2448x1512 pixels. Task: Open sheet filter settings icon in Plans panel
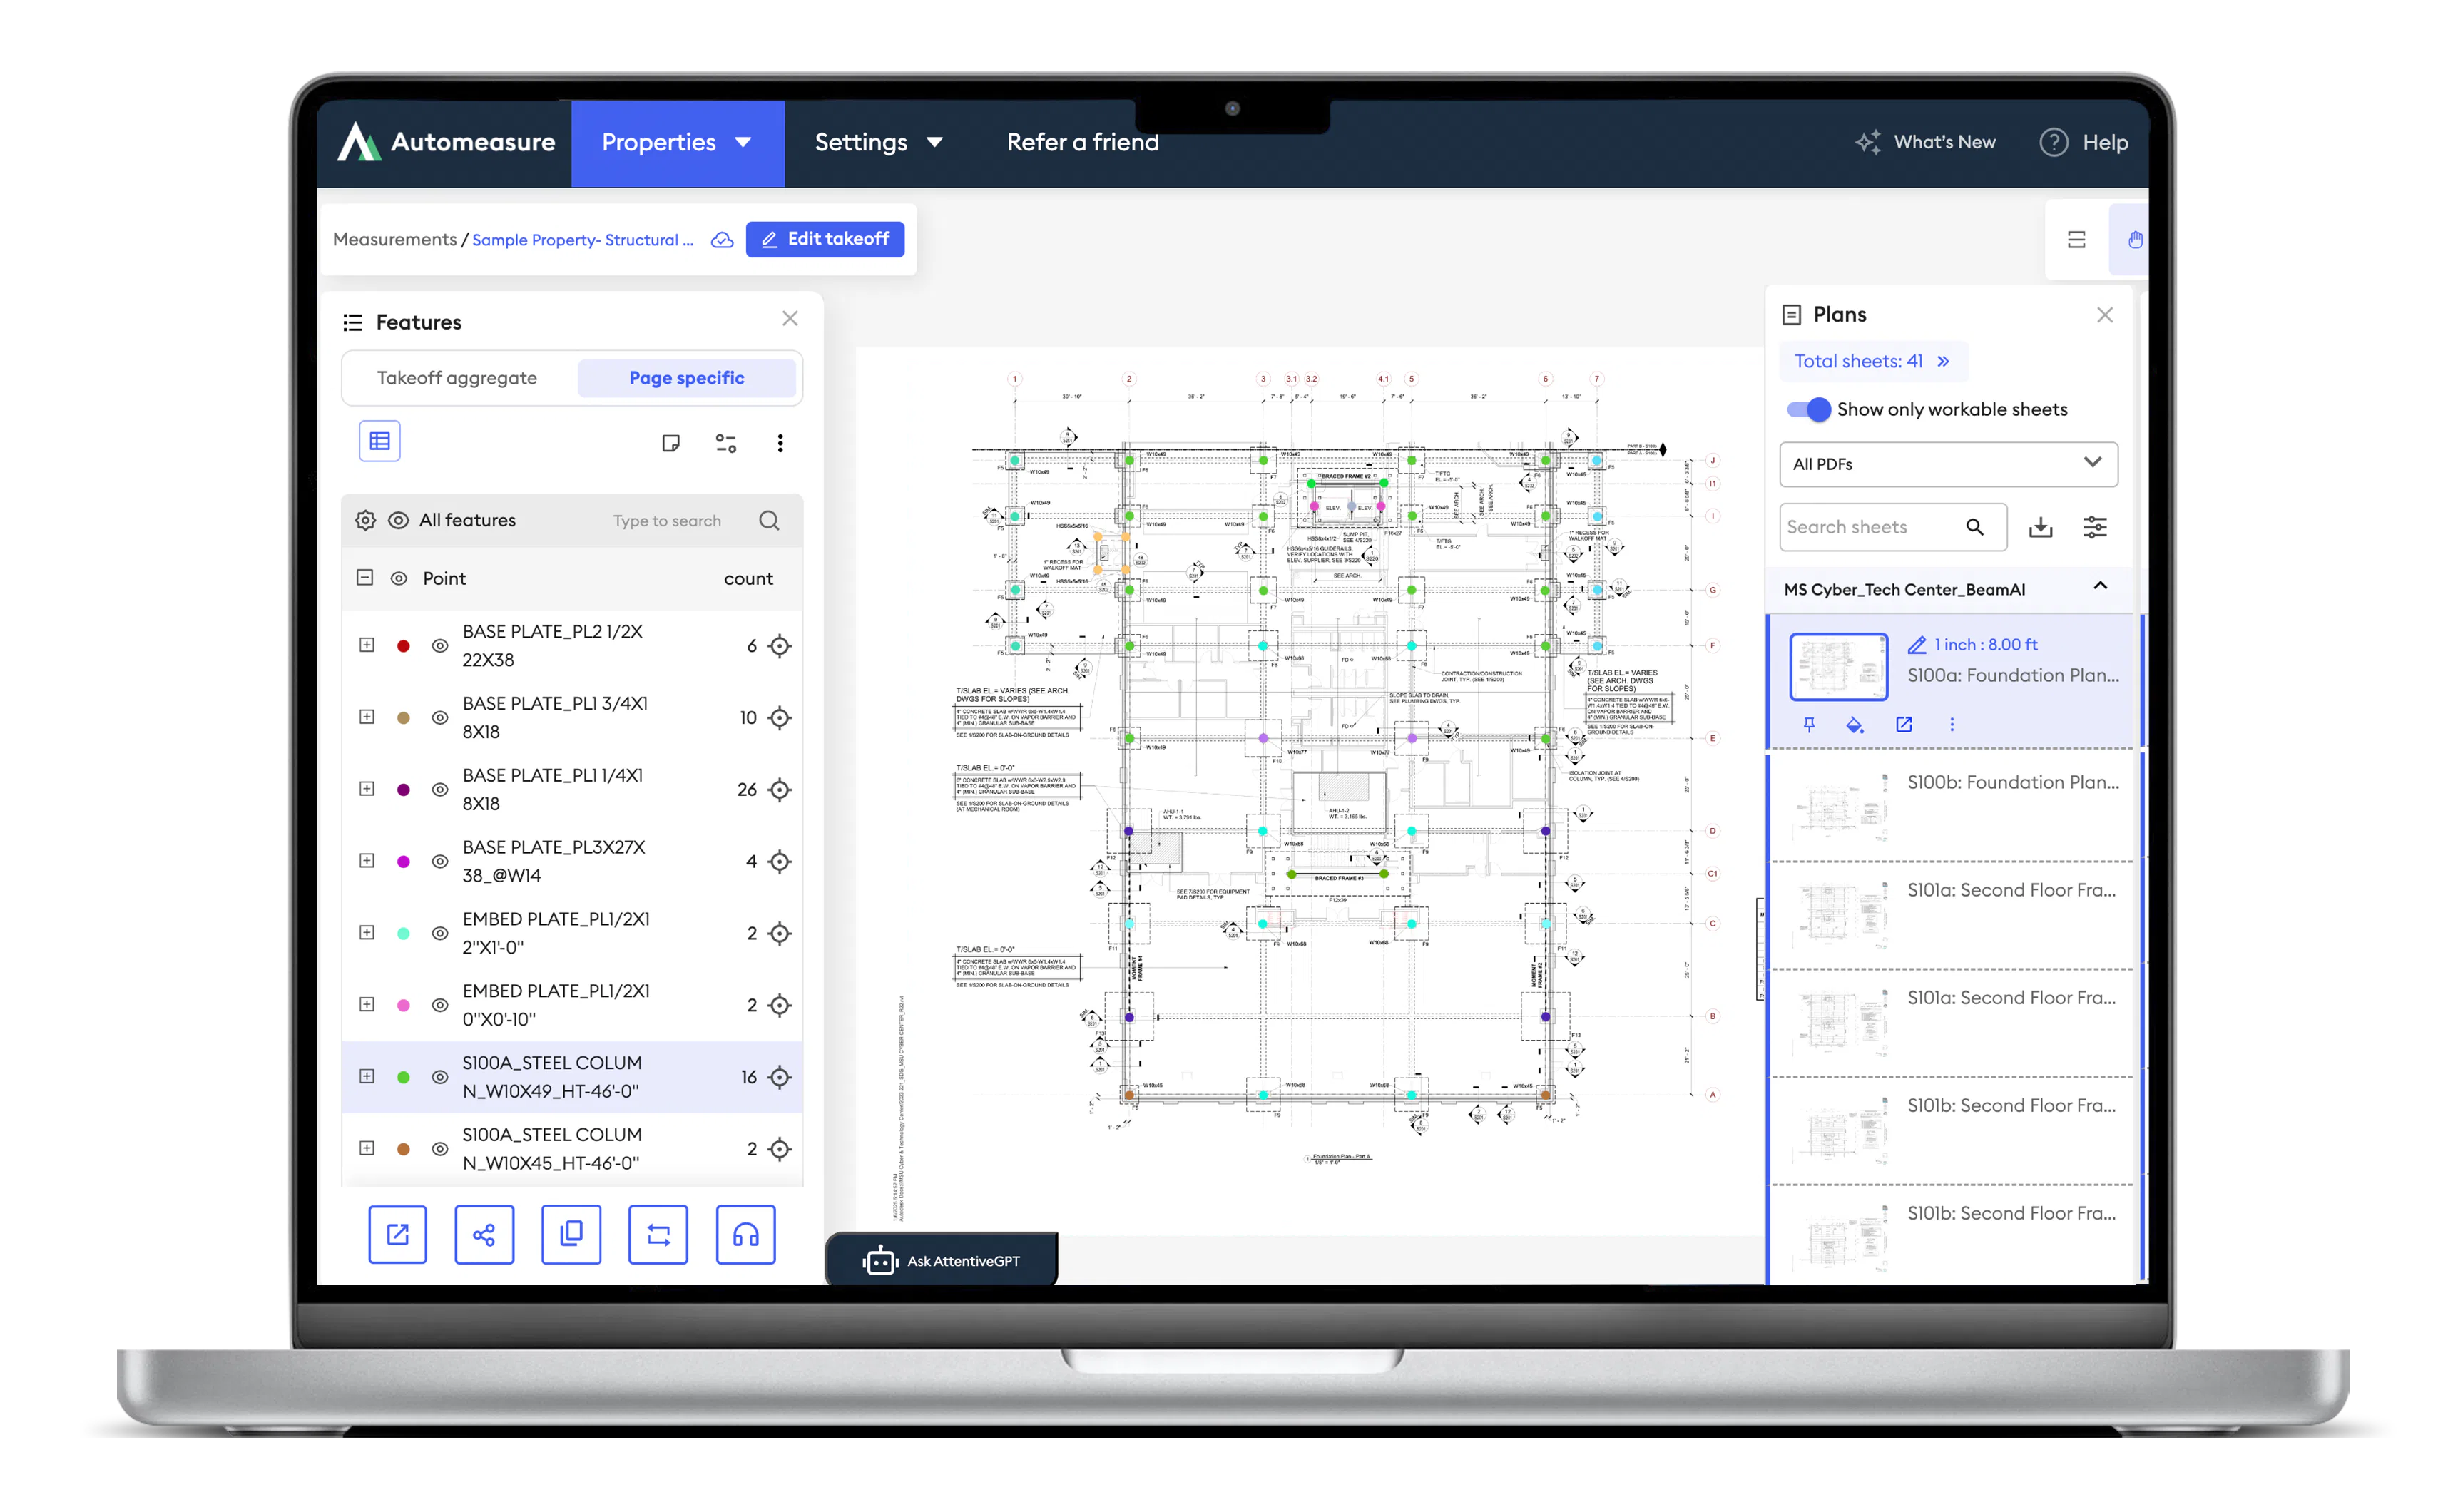coord(2094,527)
